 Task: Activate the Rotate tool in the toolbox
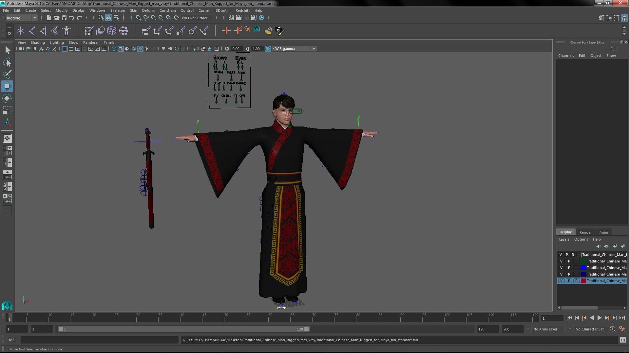pos(7,98)
